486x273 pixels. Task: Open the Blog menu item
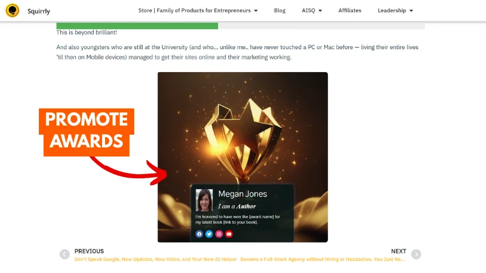click(x=279, y=10)
